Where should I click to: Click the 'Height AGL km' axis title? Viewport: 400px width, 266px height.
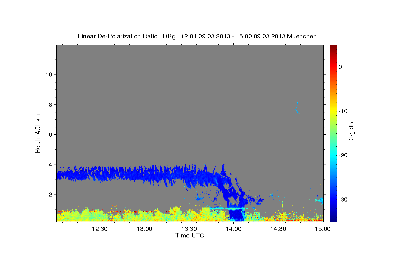38,133
